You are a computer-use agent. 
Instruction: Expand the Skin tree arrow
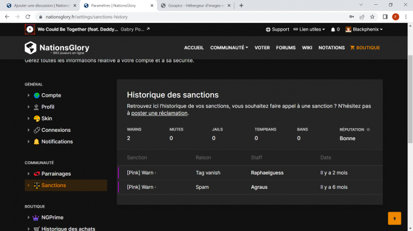point(28,119)
